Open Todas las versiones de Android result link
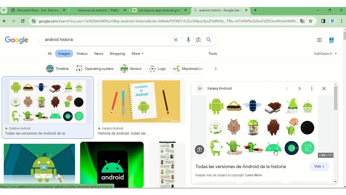This screenshot has height=195, width=346. tap(37, 134)
